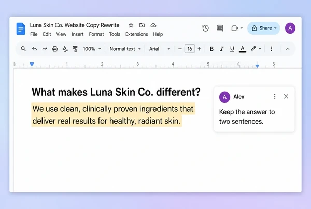Toggle bold formatting
The width and height of the screenshot is (311, 209).
pyautogui.click(x=211, y=49)
